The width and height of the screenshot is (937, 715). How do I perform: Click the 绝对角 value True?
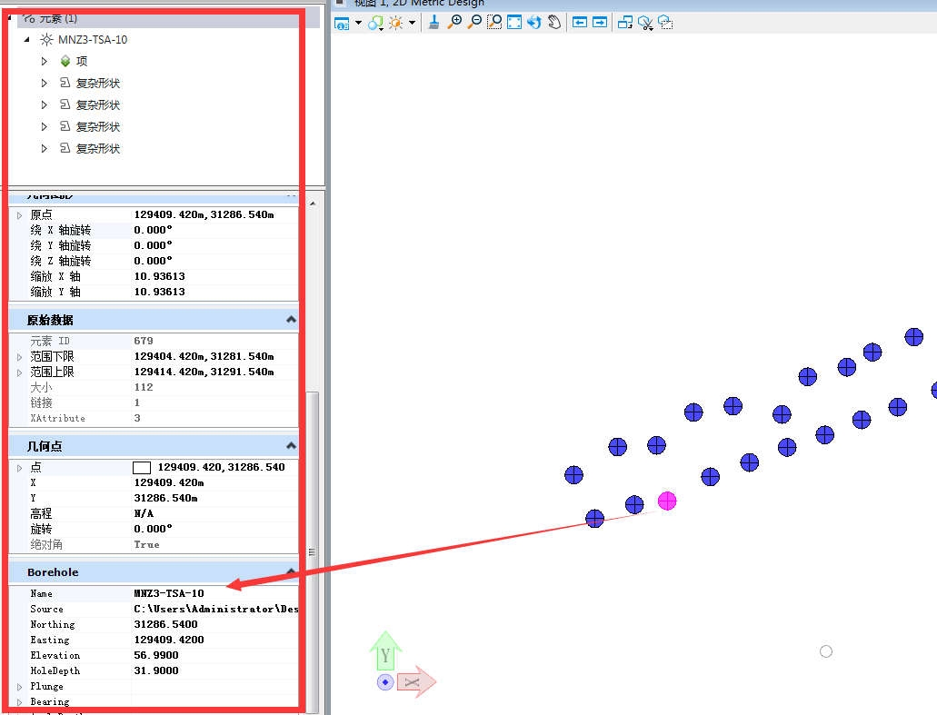146,545
